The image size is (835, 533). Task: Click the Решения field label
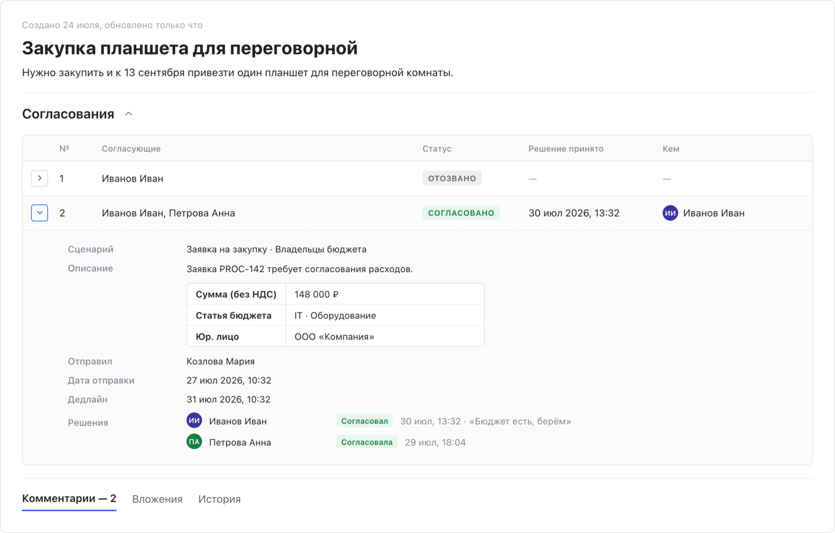point(88,423)
